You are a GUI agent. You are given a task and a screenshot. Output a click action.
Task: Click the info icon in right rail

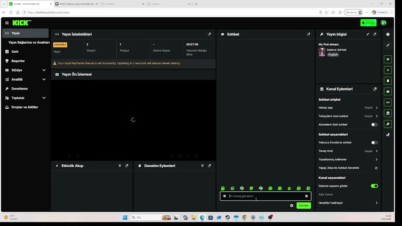(x=388, y=35)
